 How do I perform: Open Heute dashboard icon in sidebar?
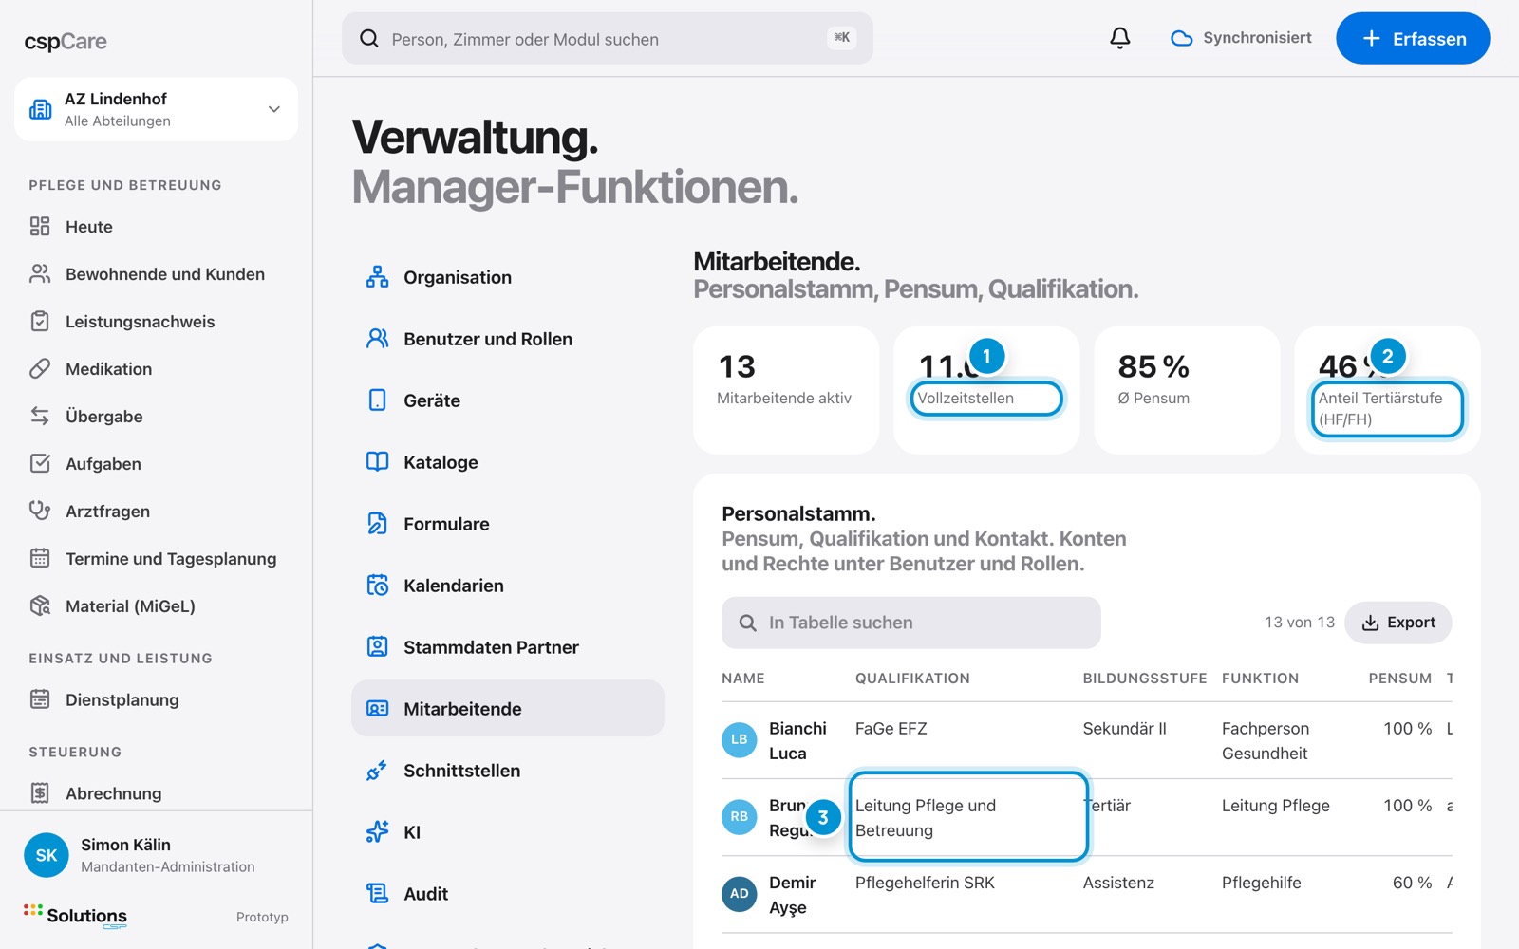[x=40, y=226]
